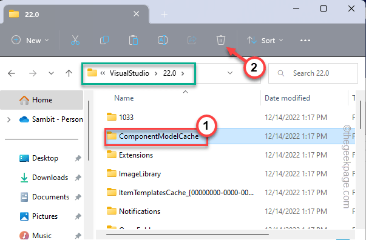This screenshot has width=366, height=240.
Task: Click VisualStudio in the address path
Action: 129,73
